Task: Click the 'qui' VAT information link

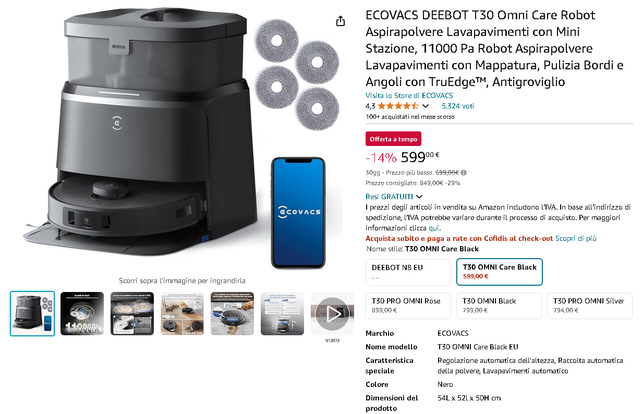Action: (x=434, y=228)
